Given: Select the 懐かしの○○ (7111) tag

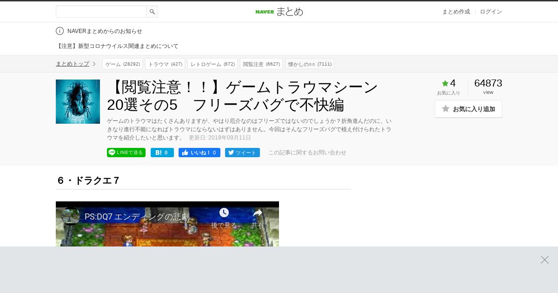Looking at the screenshot, I should click(310, 64).
